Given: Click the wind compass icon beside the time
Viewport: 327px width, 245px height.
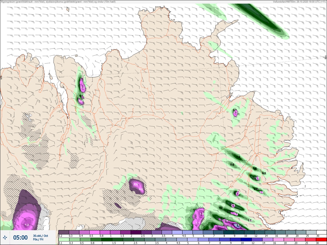Looking at the screenshot, I should click(5, 238).
